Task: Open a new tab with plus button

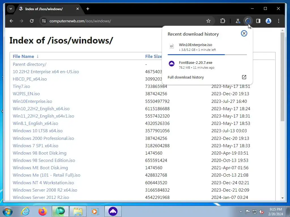Action: (x=88, y=9)
